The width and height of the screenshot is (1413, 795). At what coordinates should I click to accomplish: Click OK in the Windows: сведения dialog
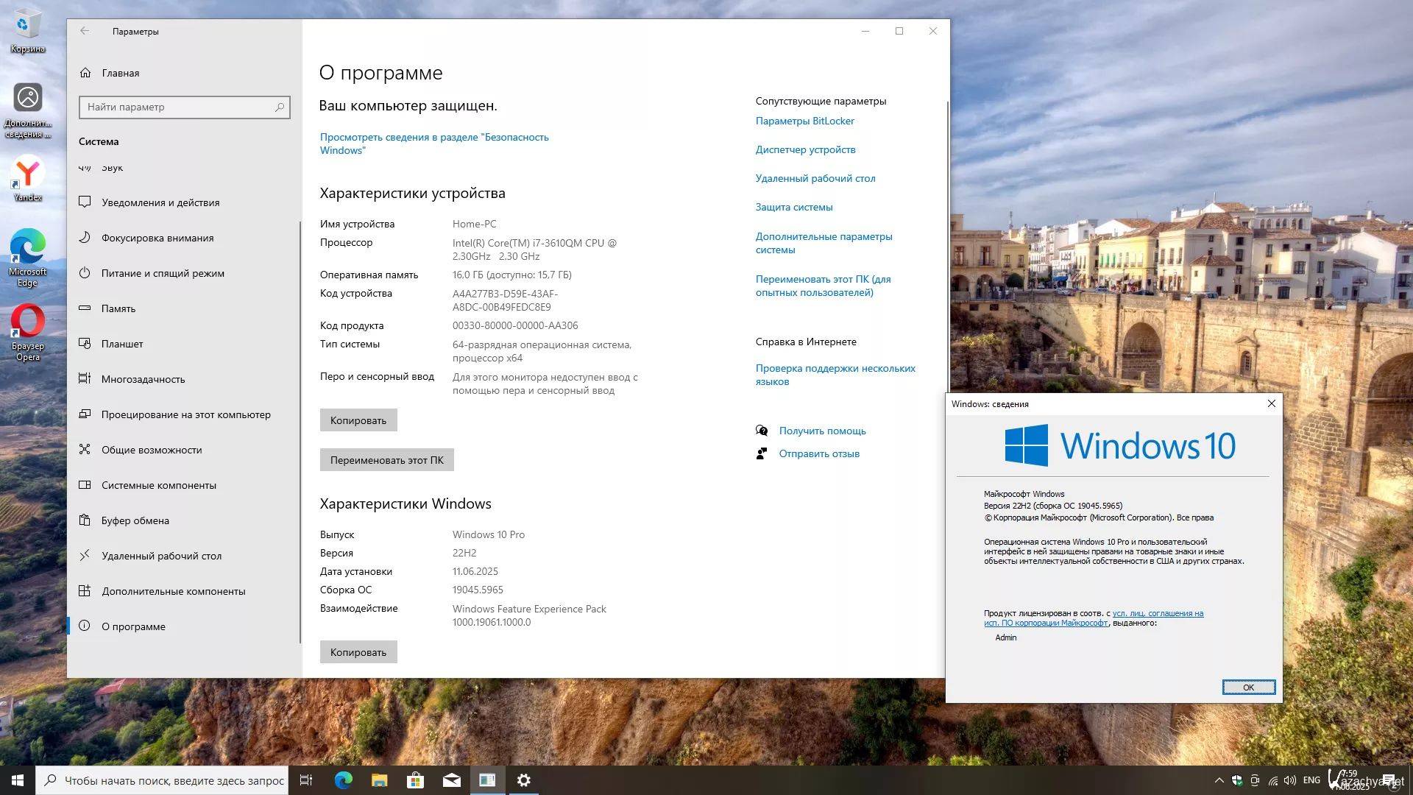click(x=1248, y=687)
